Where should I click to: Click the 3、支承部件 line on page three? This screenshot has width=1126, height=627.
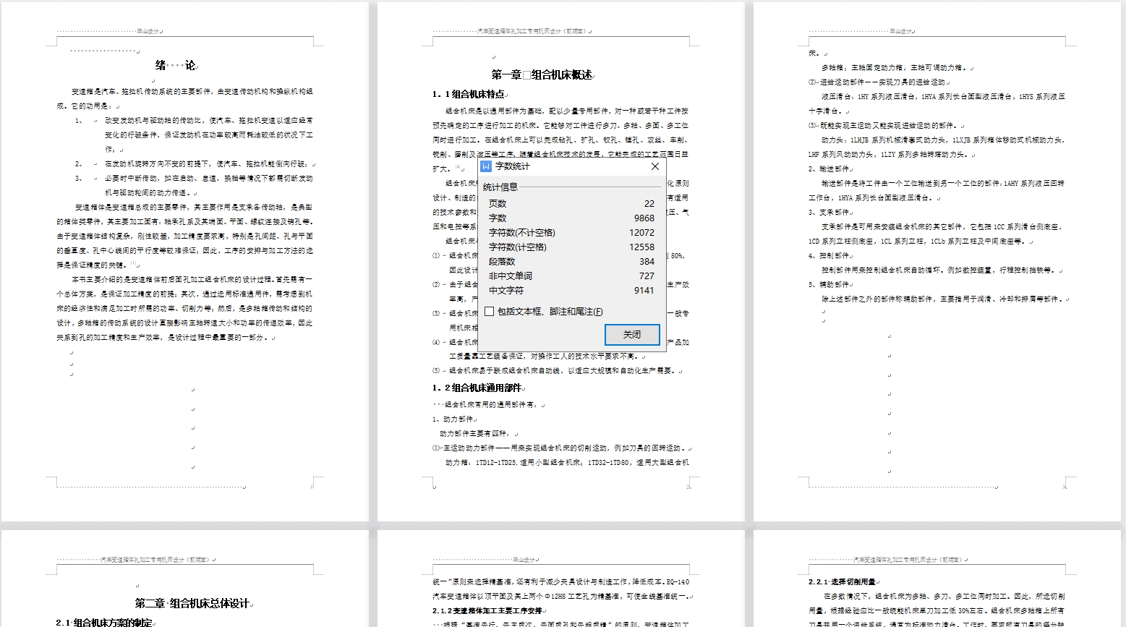click(x=829, y=212)
